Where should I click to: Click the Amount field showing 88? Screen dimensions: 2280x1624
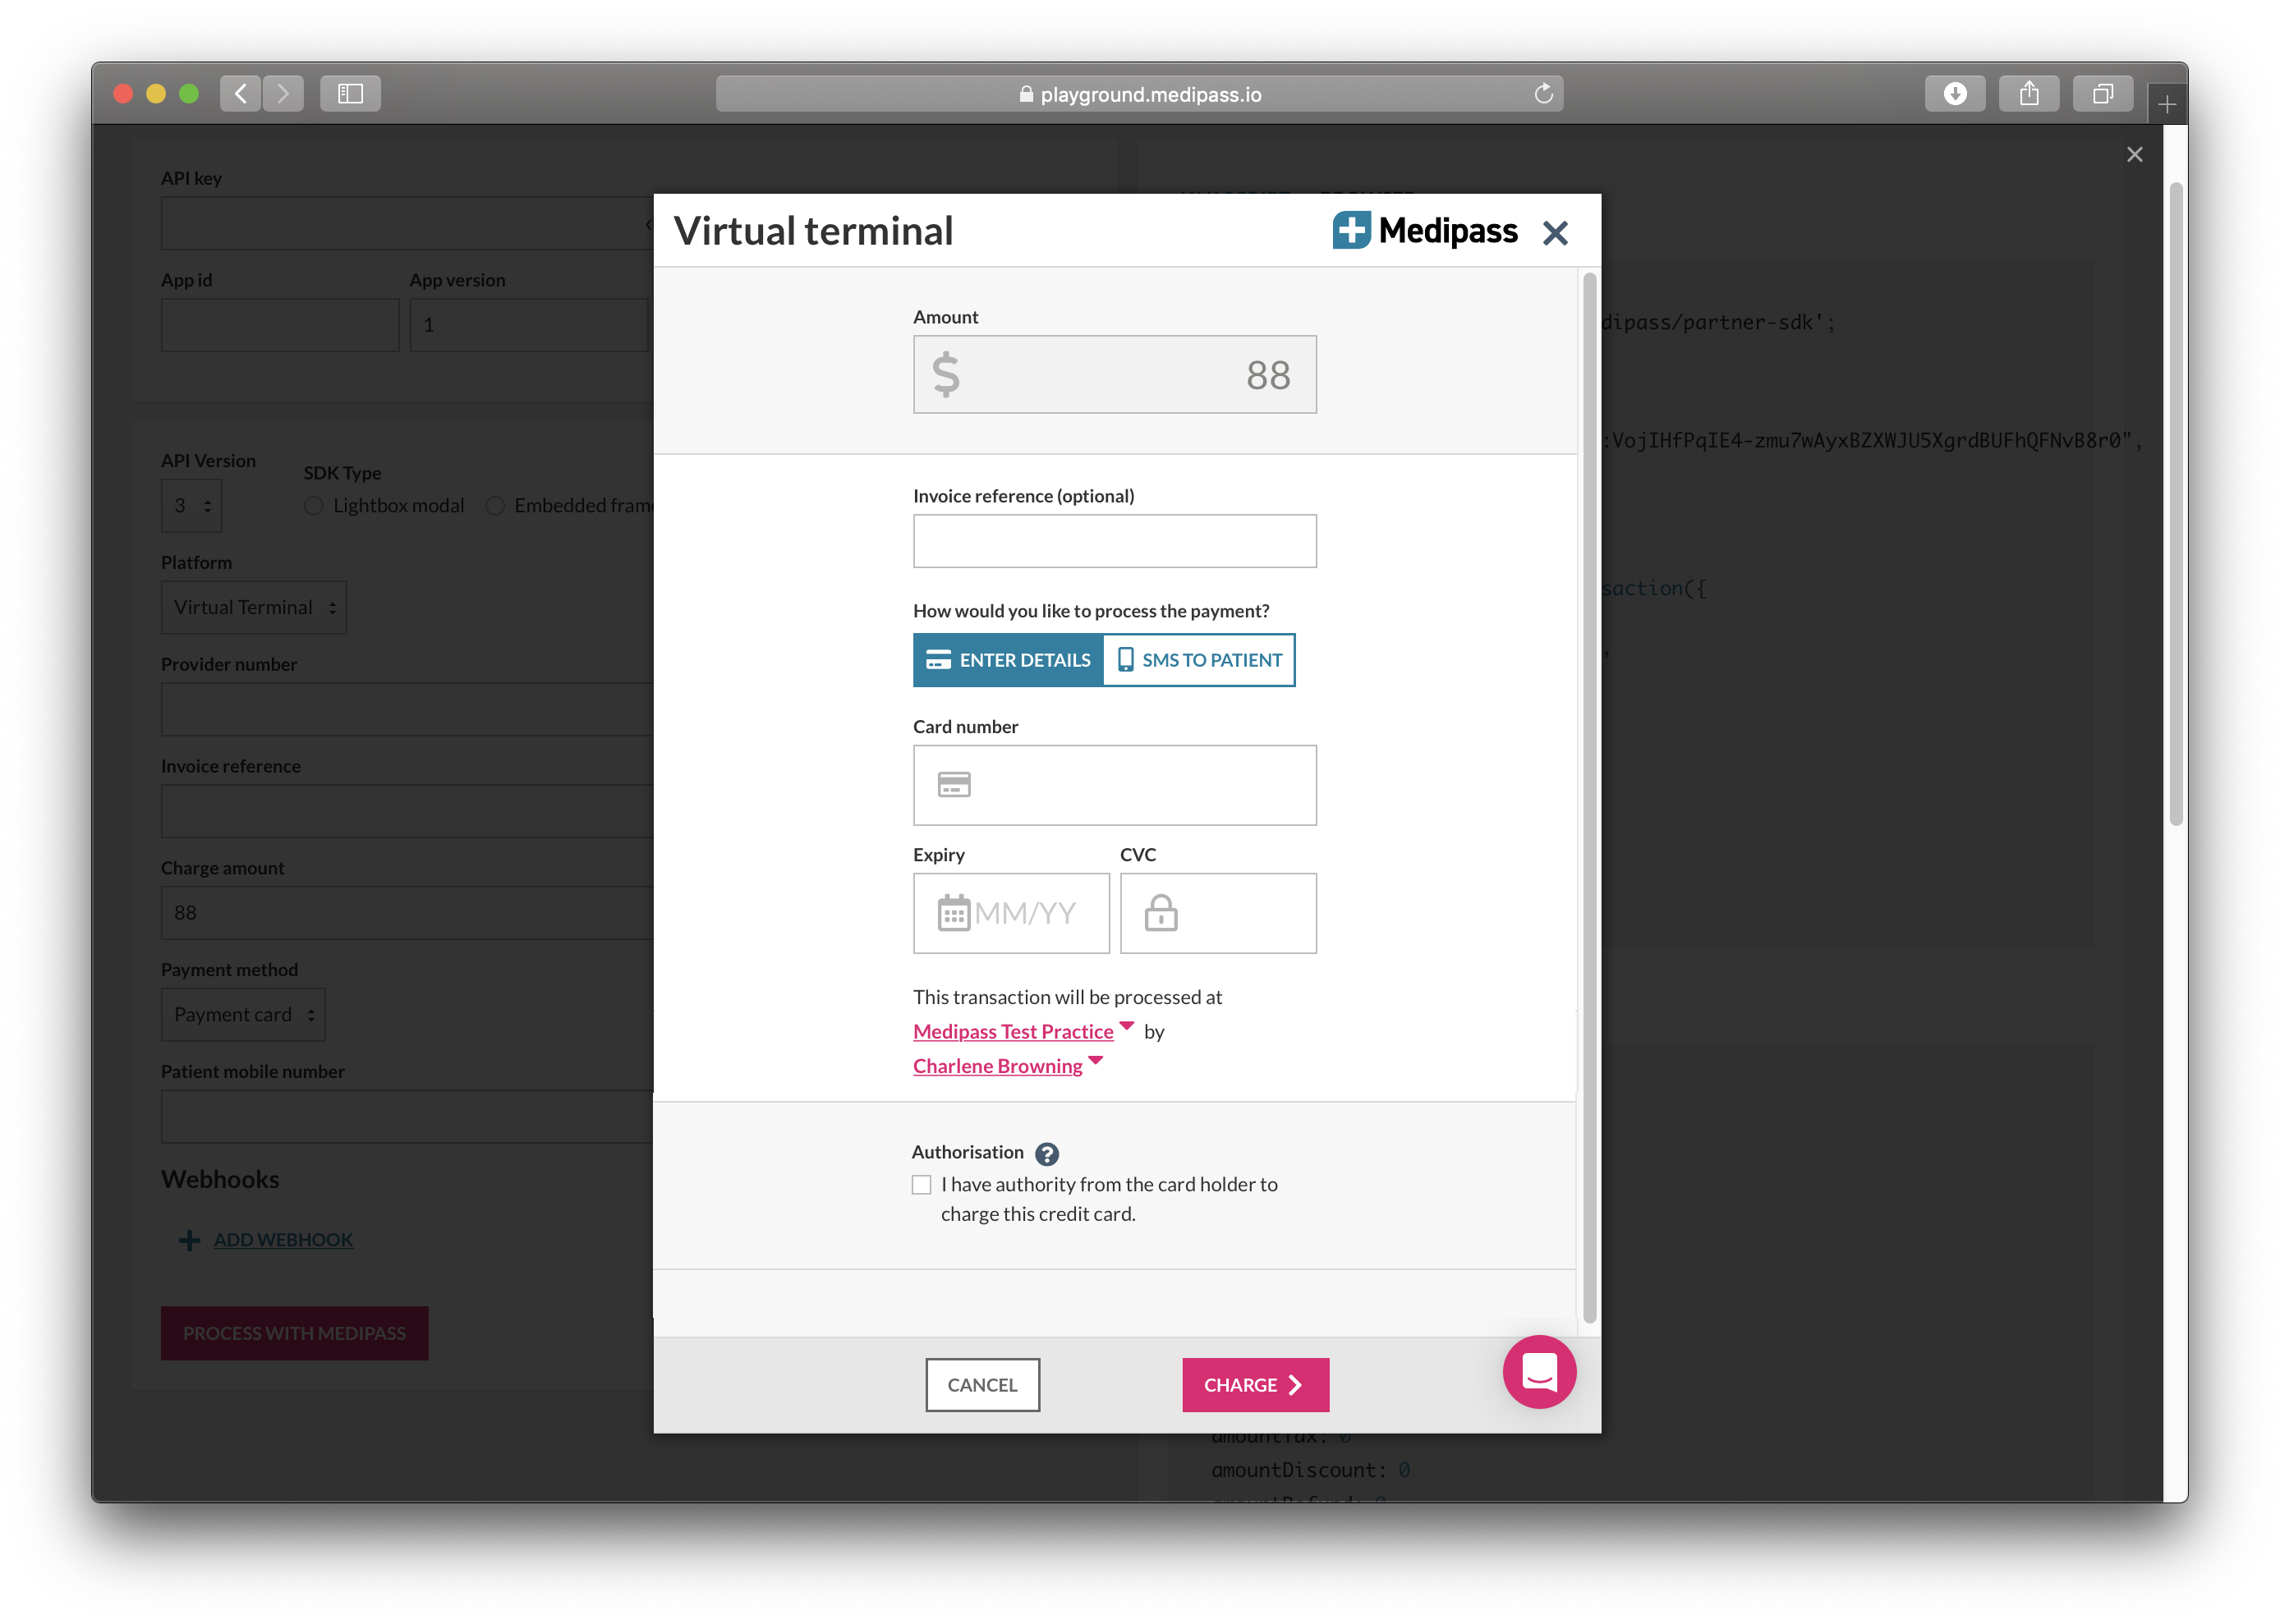(x=1115, y=374)
